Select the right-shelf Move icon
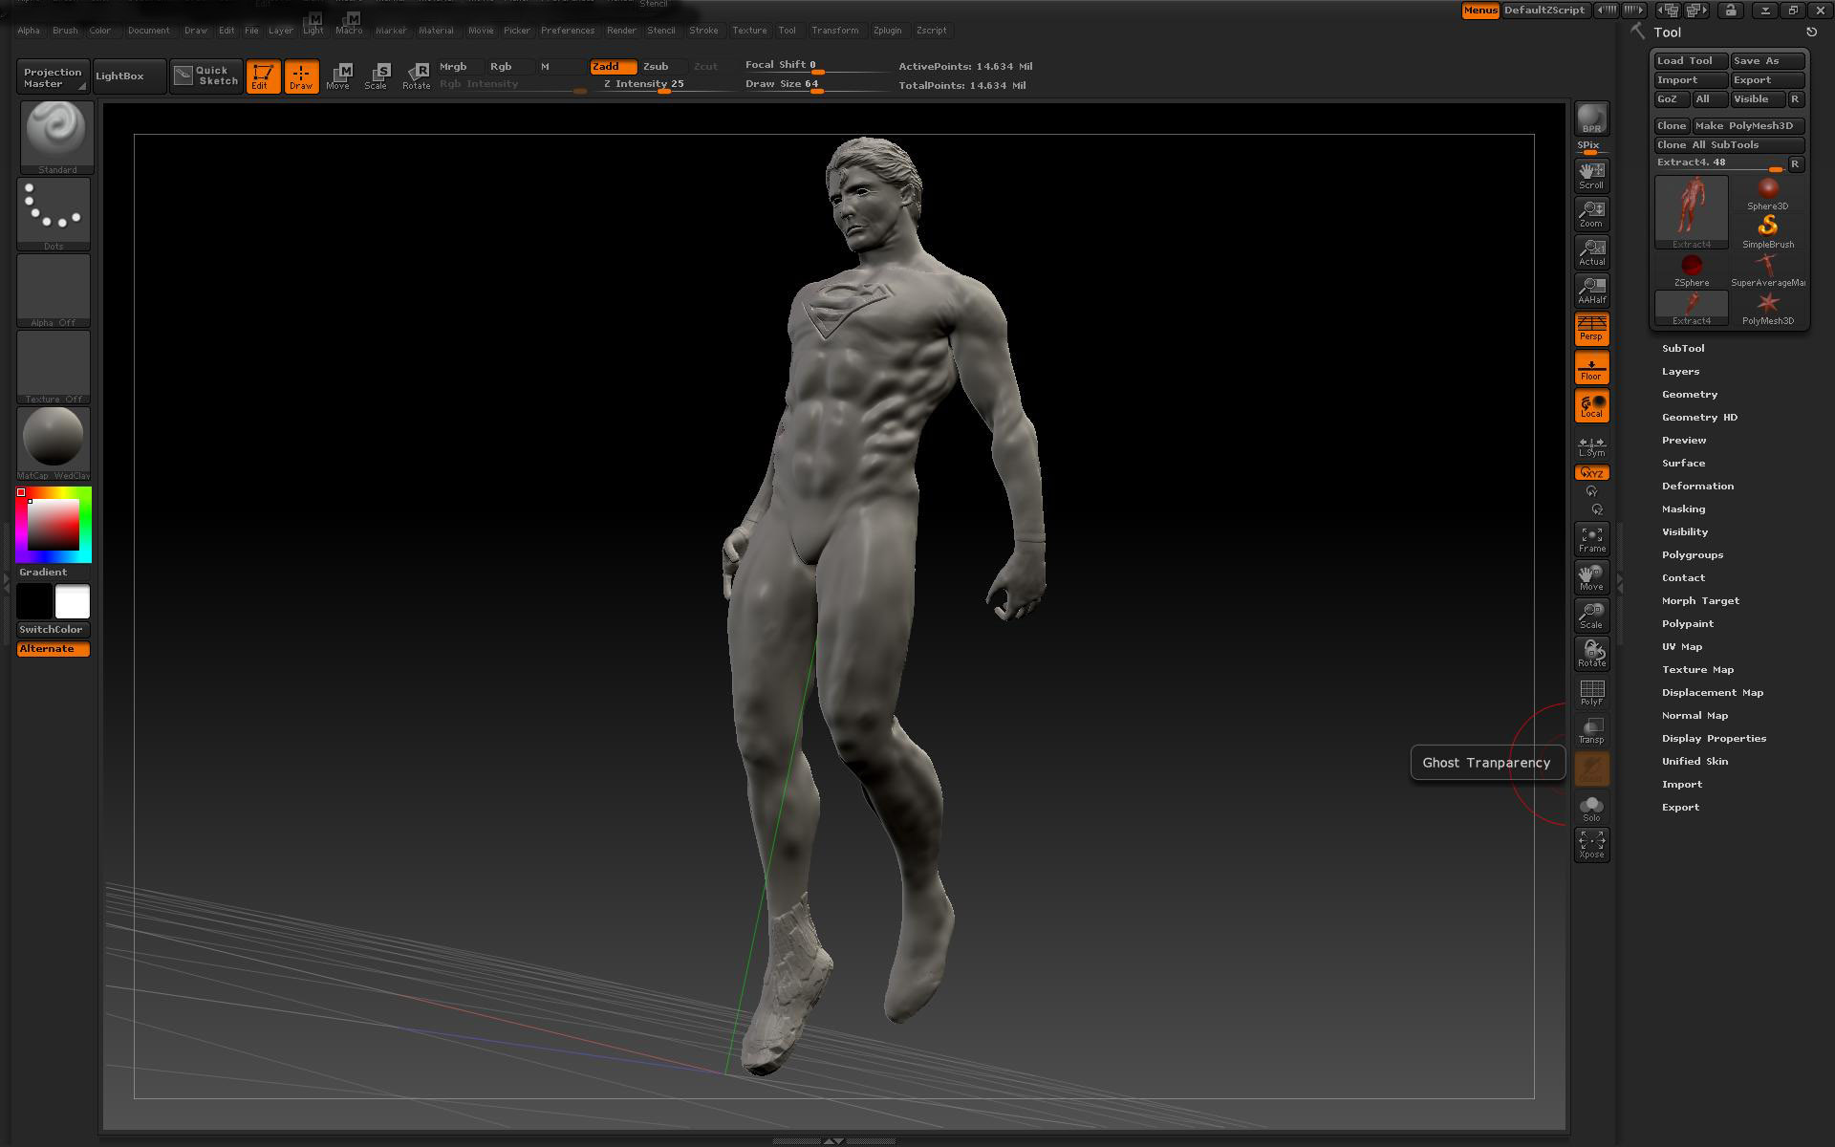This screenshot has height=1147, width=1835. [x=1591, y=577]
